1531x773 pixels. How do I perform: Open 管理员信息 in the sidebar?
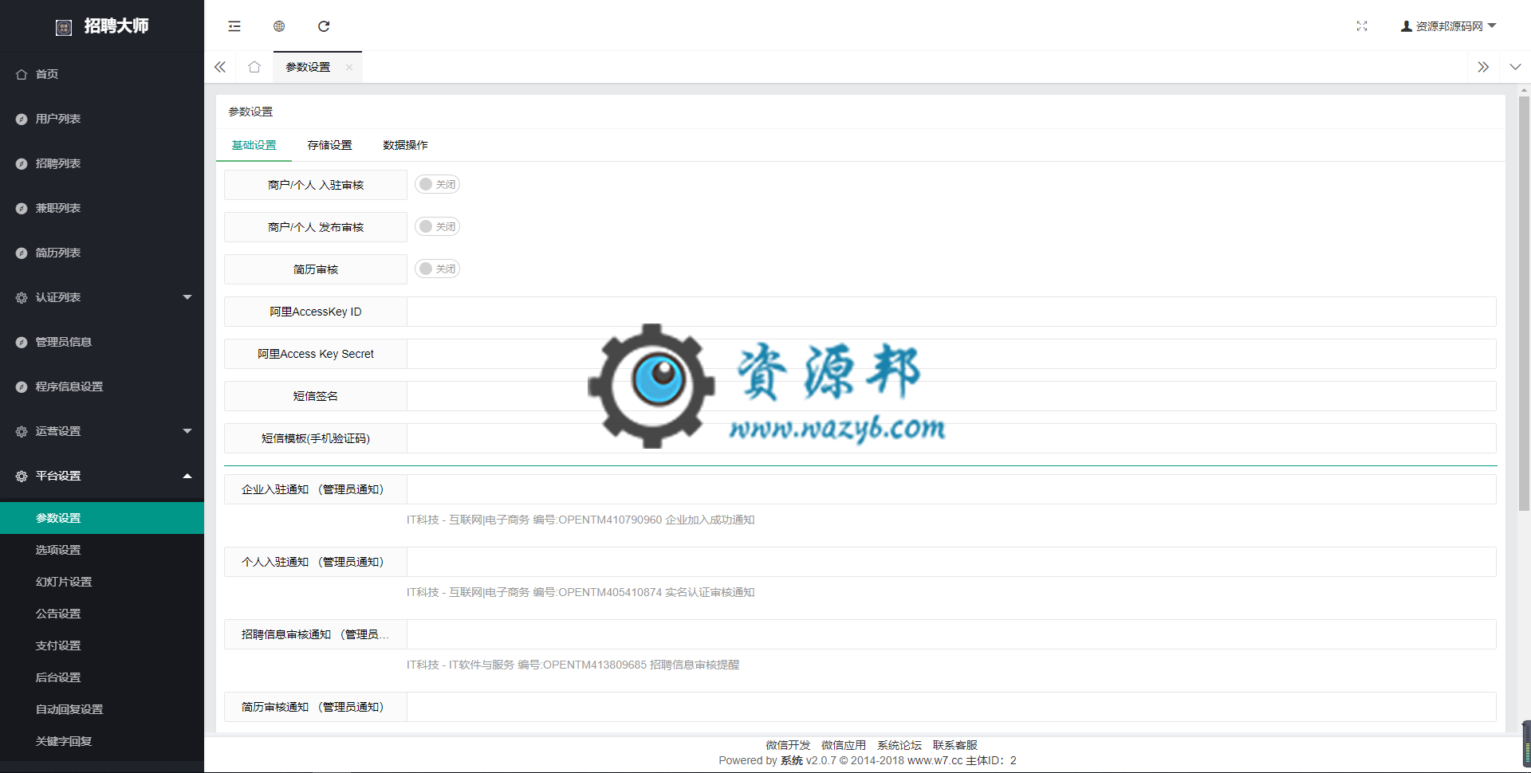pos(102,342)
